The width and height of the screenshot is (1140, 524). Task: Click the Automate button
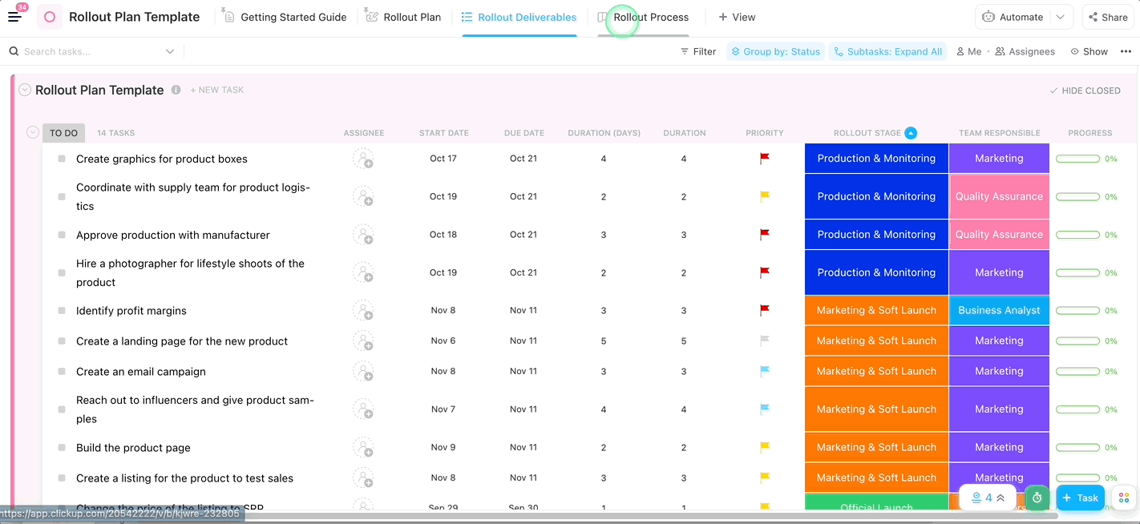click(x=1013, y=17)
